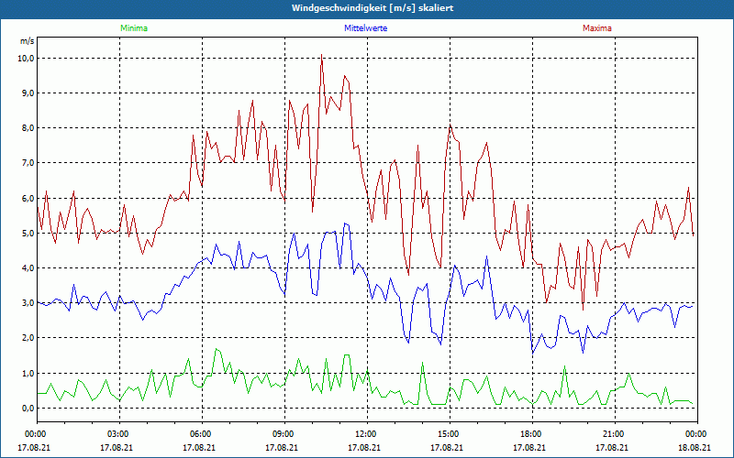The width and height of the screenshot is (734, 458).
Task: Click the highest peak of the red Maxima line
Action: coord(321,56)
